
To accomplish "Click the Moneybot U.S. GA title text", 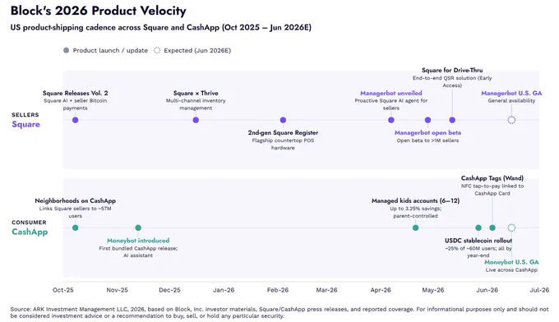I will point(511,262).
